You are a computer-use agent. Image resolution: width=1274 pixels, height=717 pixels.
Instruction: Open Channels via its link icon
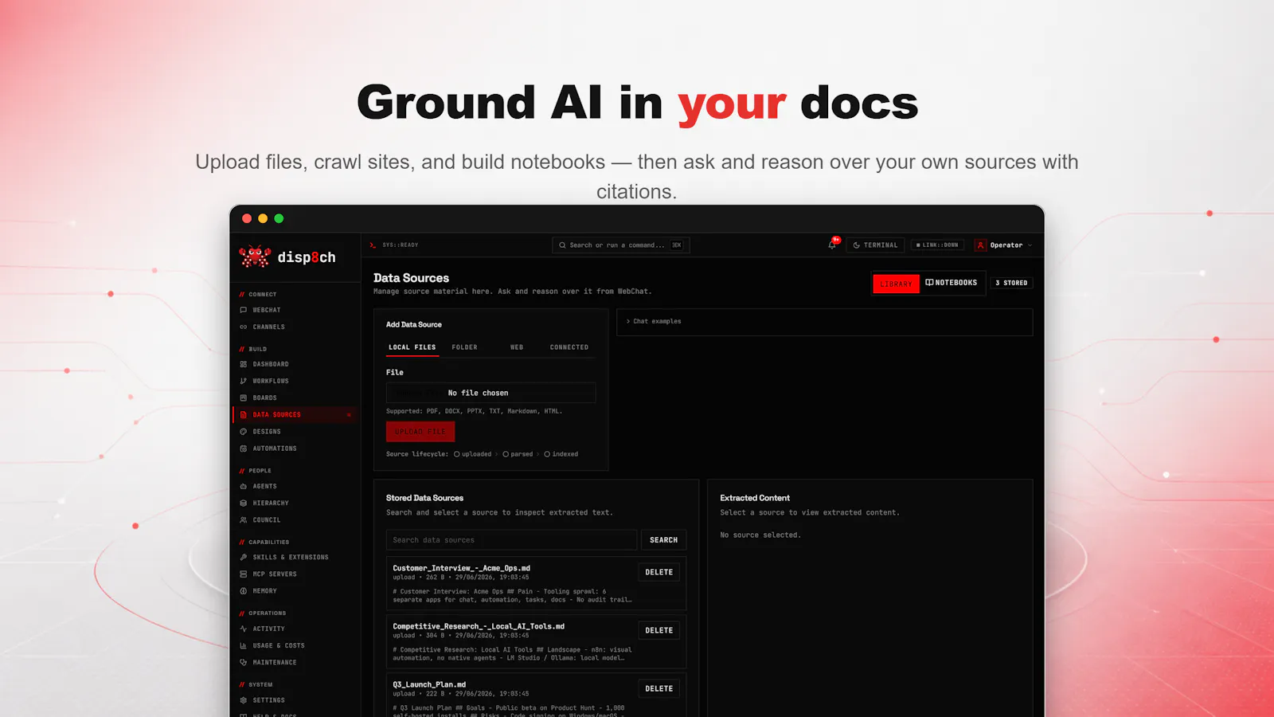244,327
